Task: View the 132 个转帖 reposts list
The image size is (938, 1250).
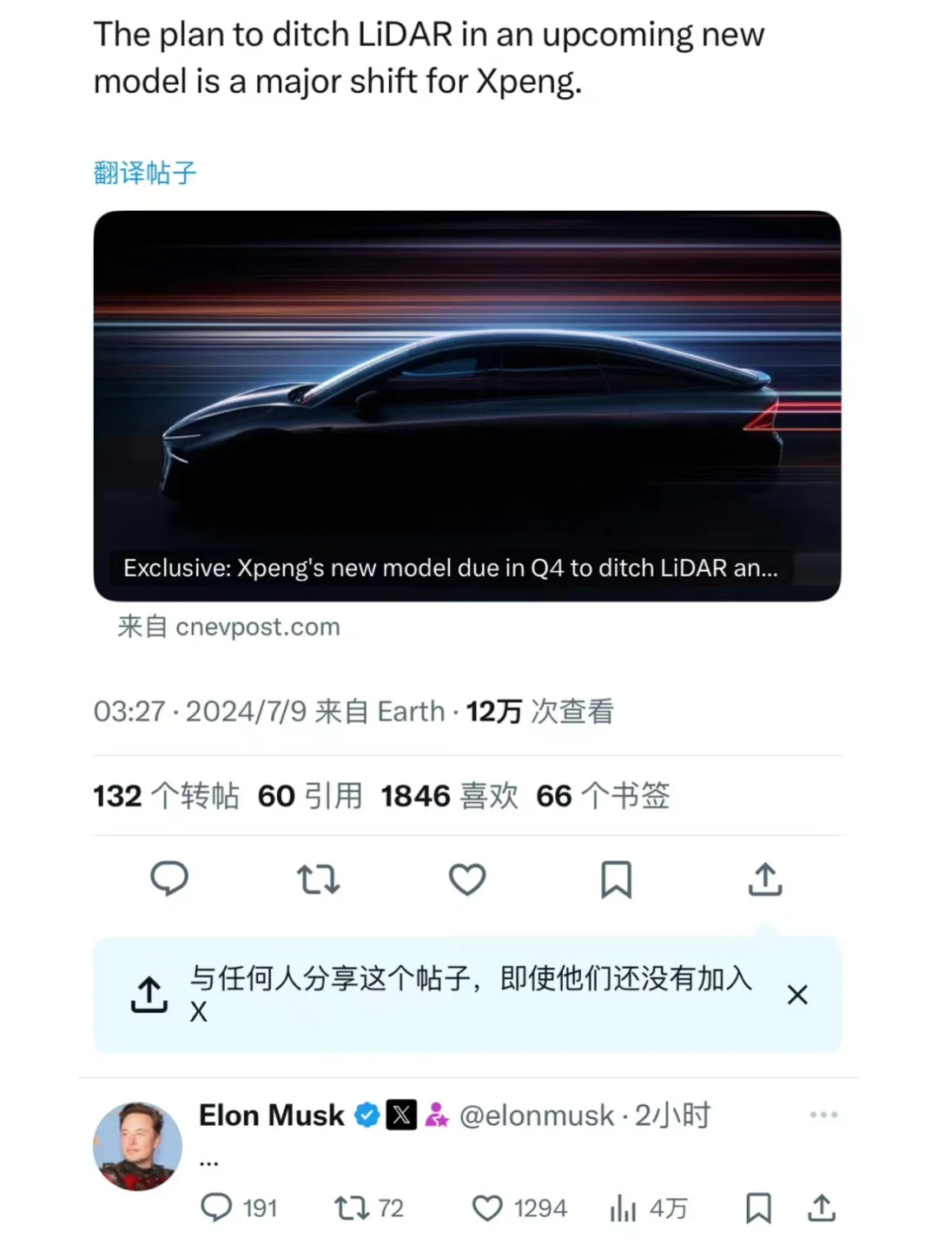Action: coord(166,796)
